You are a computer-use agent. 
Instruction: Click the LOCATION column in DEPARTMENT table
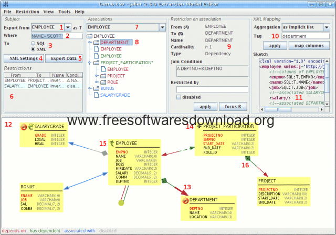pos(198,217)
